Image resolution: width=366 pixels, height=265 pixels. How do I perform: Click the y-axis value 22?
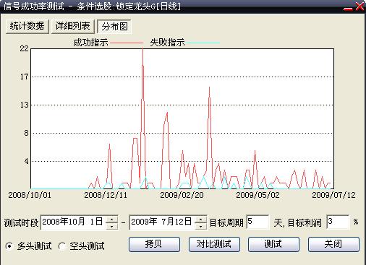tap(24, 49)
